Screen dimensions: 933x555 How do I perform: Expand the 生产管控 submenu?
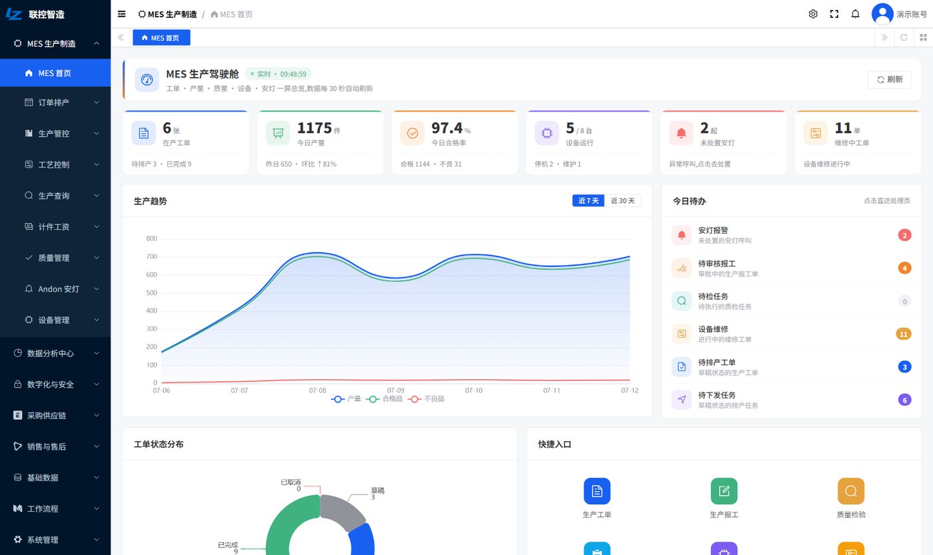(55, 133)
